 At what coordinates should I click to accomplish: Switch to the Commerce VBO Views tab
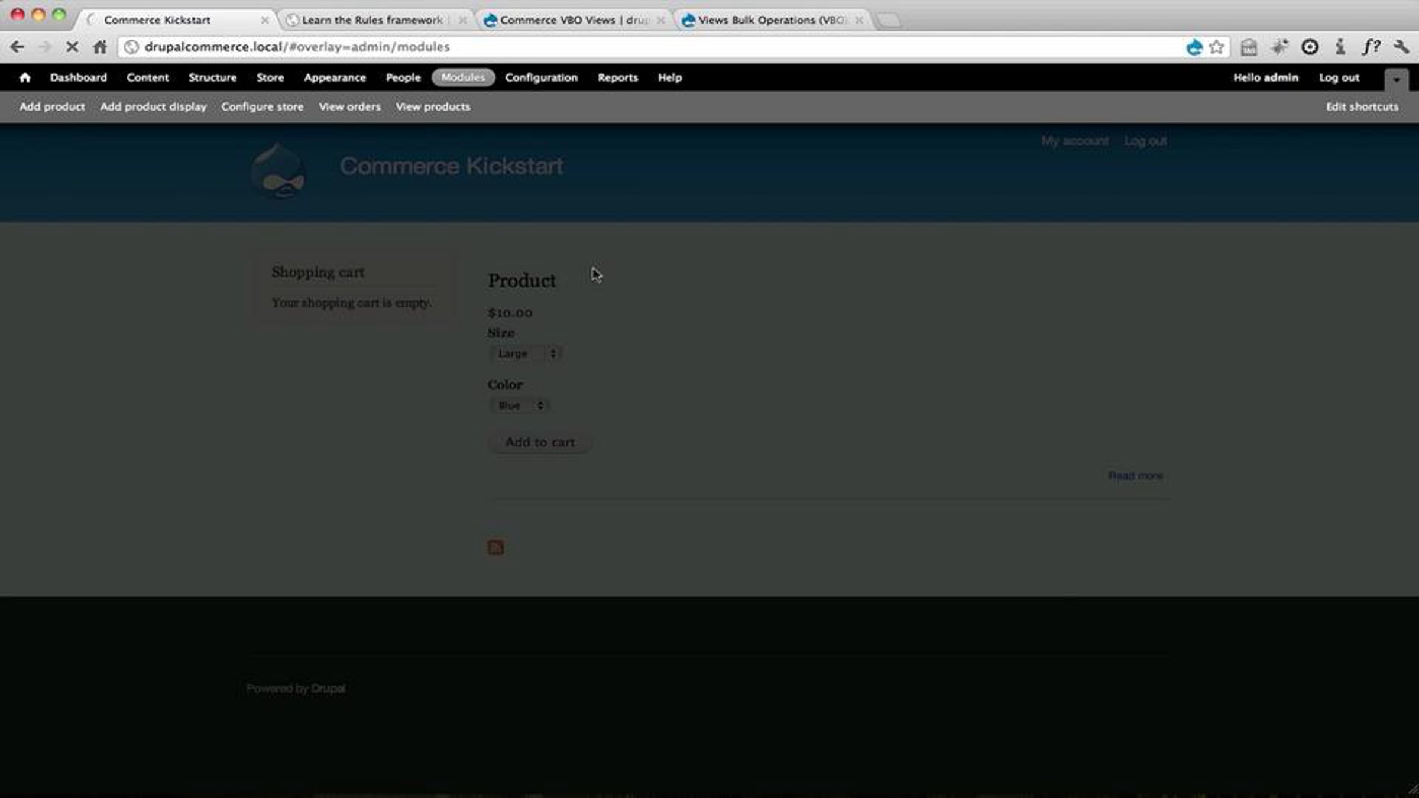[x=574, y=20]
